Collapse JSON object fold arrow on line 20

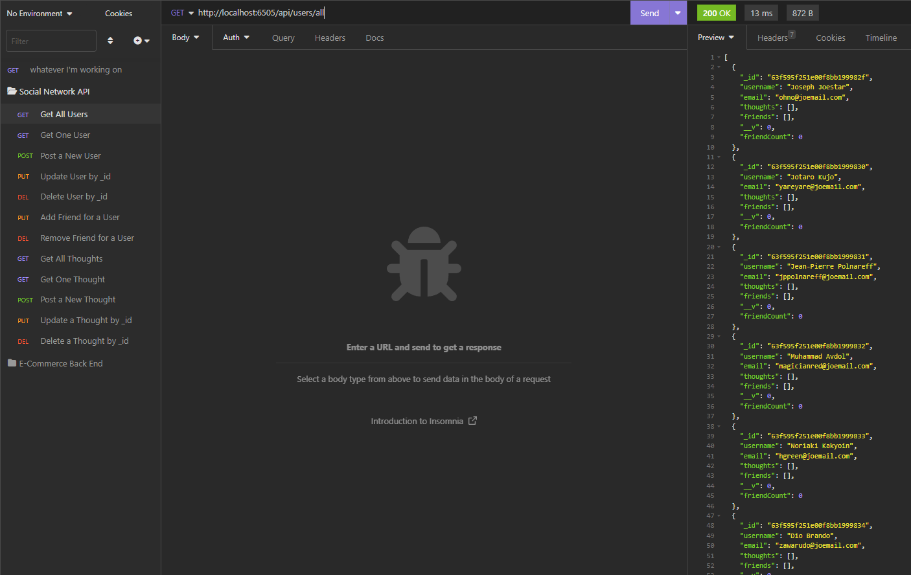point(719,247)
